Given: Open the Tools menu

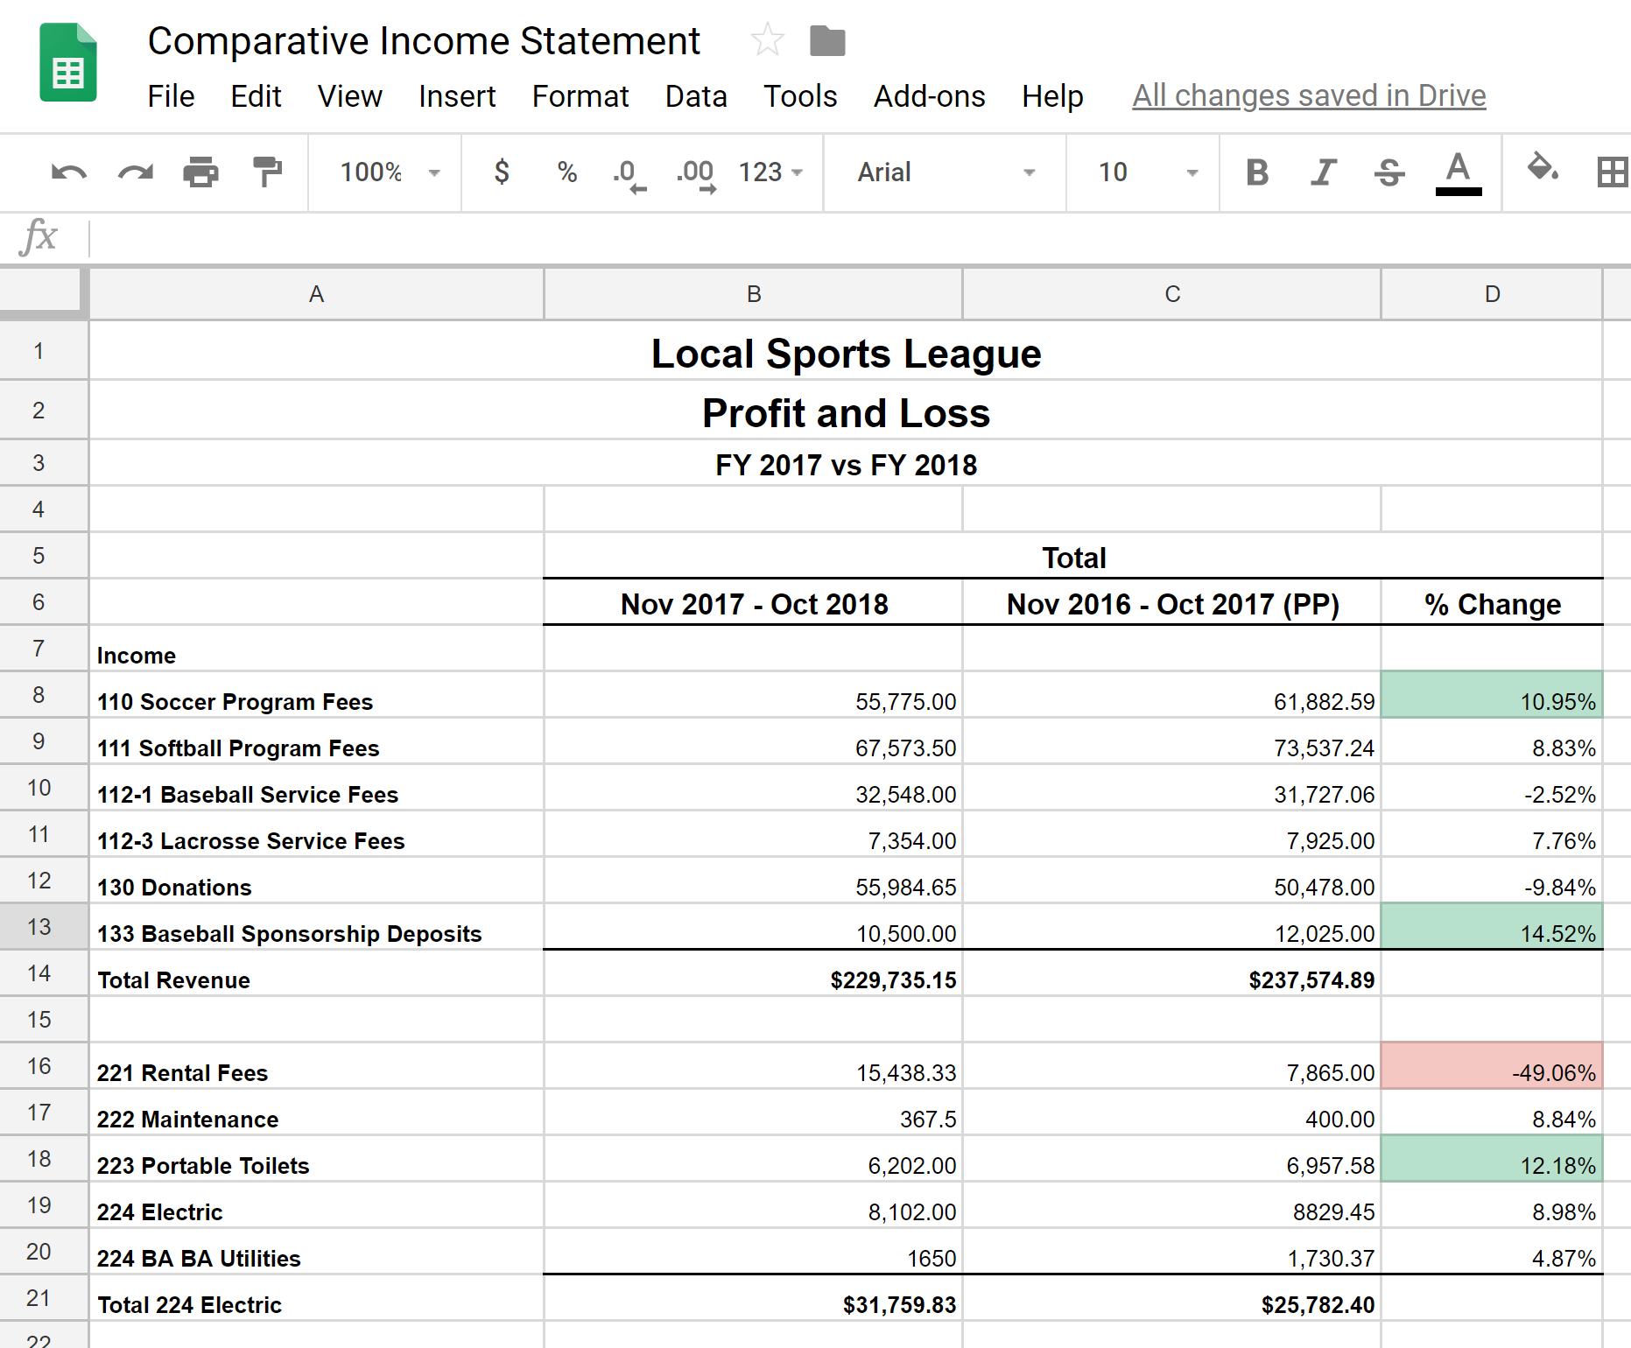Looking at the screenshot, I should [800, 96].
